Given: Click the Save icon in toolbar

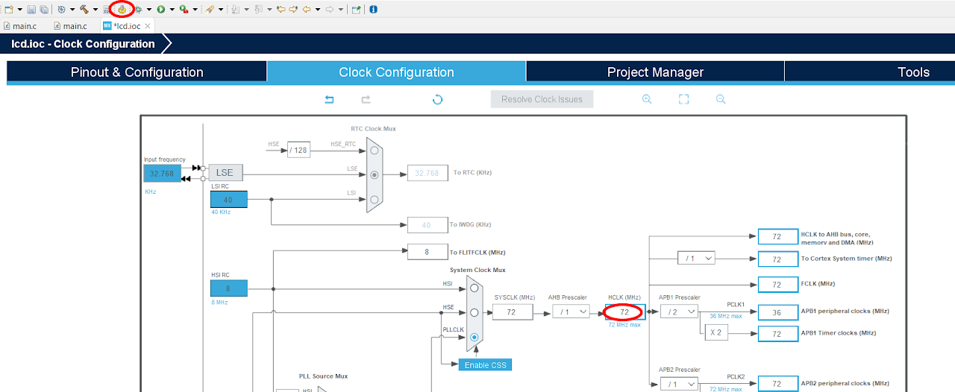Looking at the screenshot, I should point(31,9).
